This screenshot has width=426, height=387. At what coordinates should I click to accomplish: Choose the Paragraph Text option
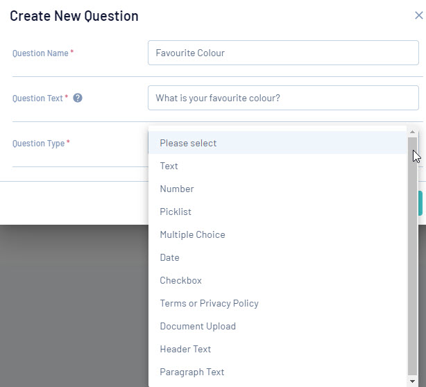point(191,372)
